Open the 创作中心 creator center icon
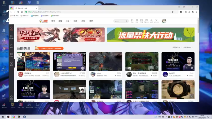The image size is (212, 119). tap(156, 21)
